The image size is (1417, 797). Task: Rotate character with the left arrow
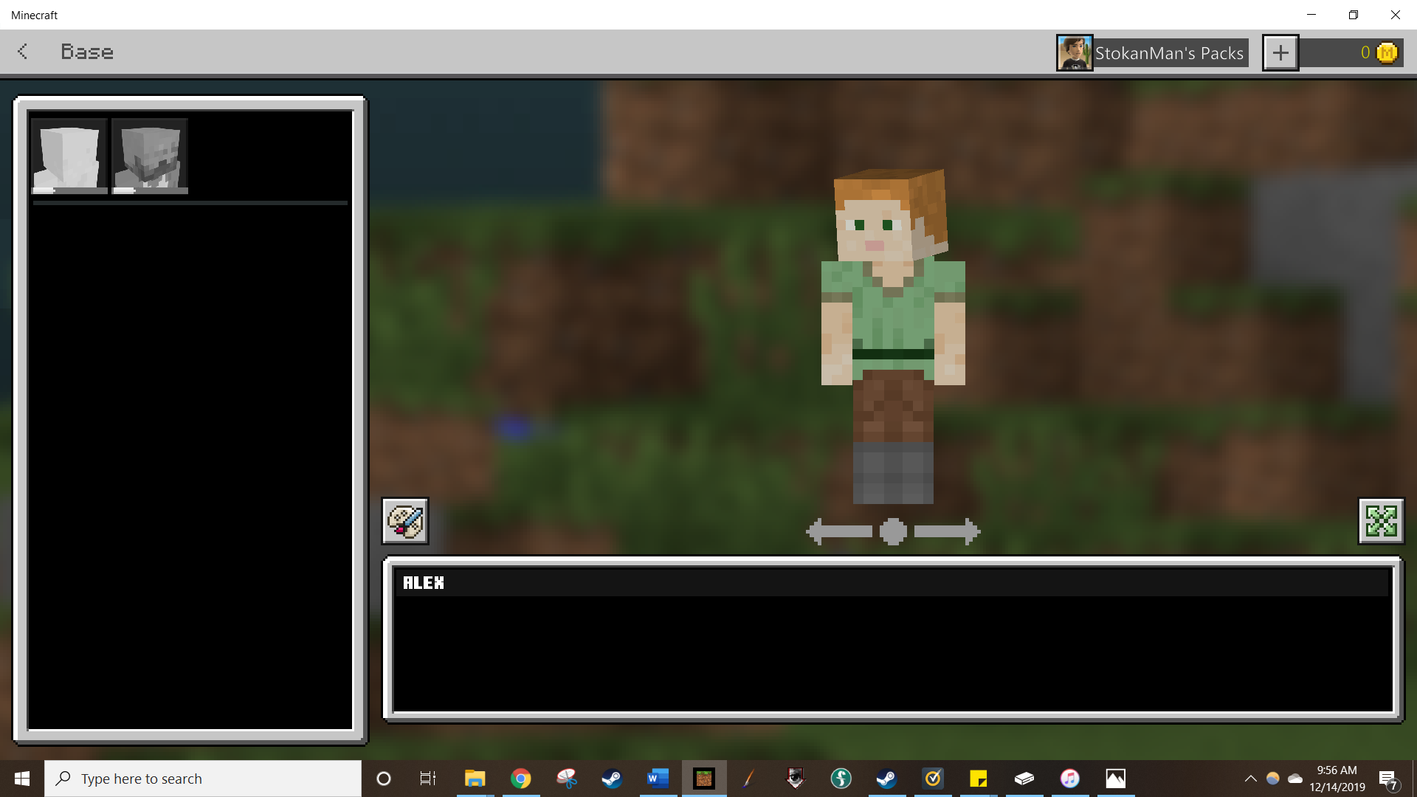(x=840, y=531)
